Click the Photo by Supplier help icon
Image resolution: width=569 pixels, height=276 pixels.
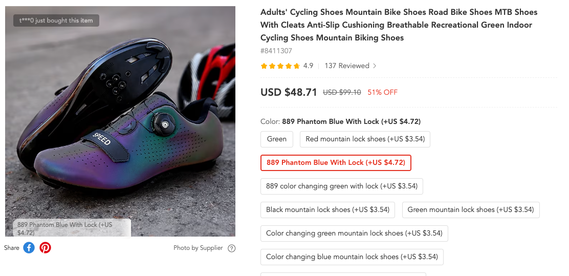(232, 248)
